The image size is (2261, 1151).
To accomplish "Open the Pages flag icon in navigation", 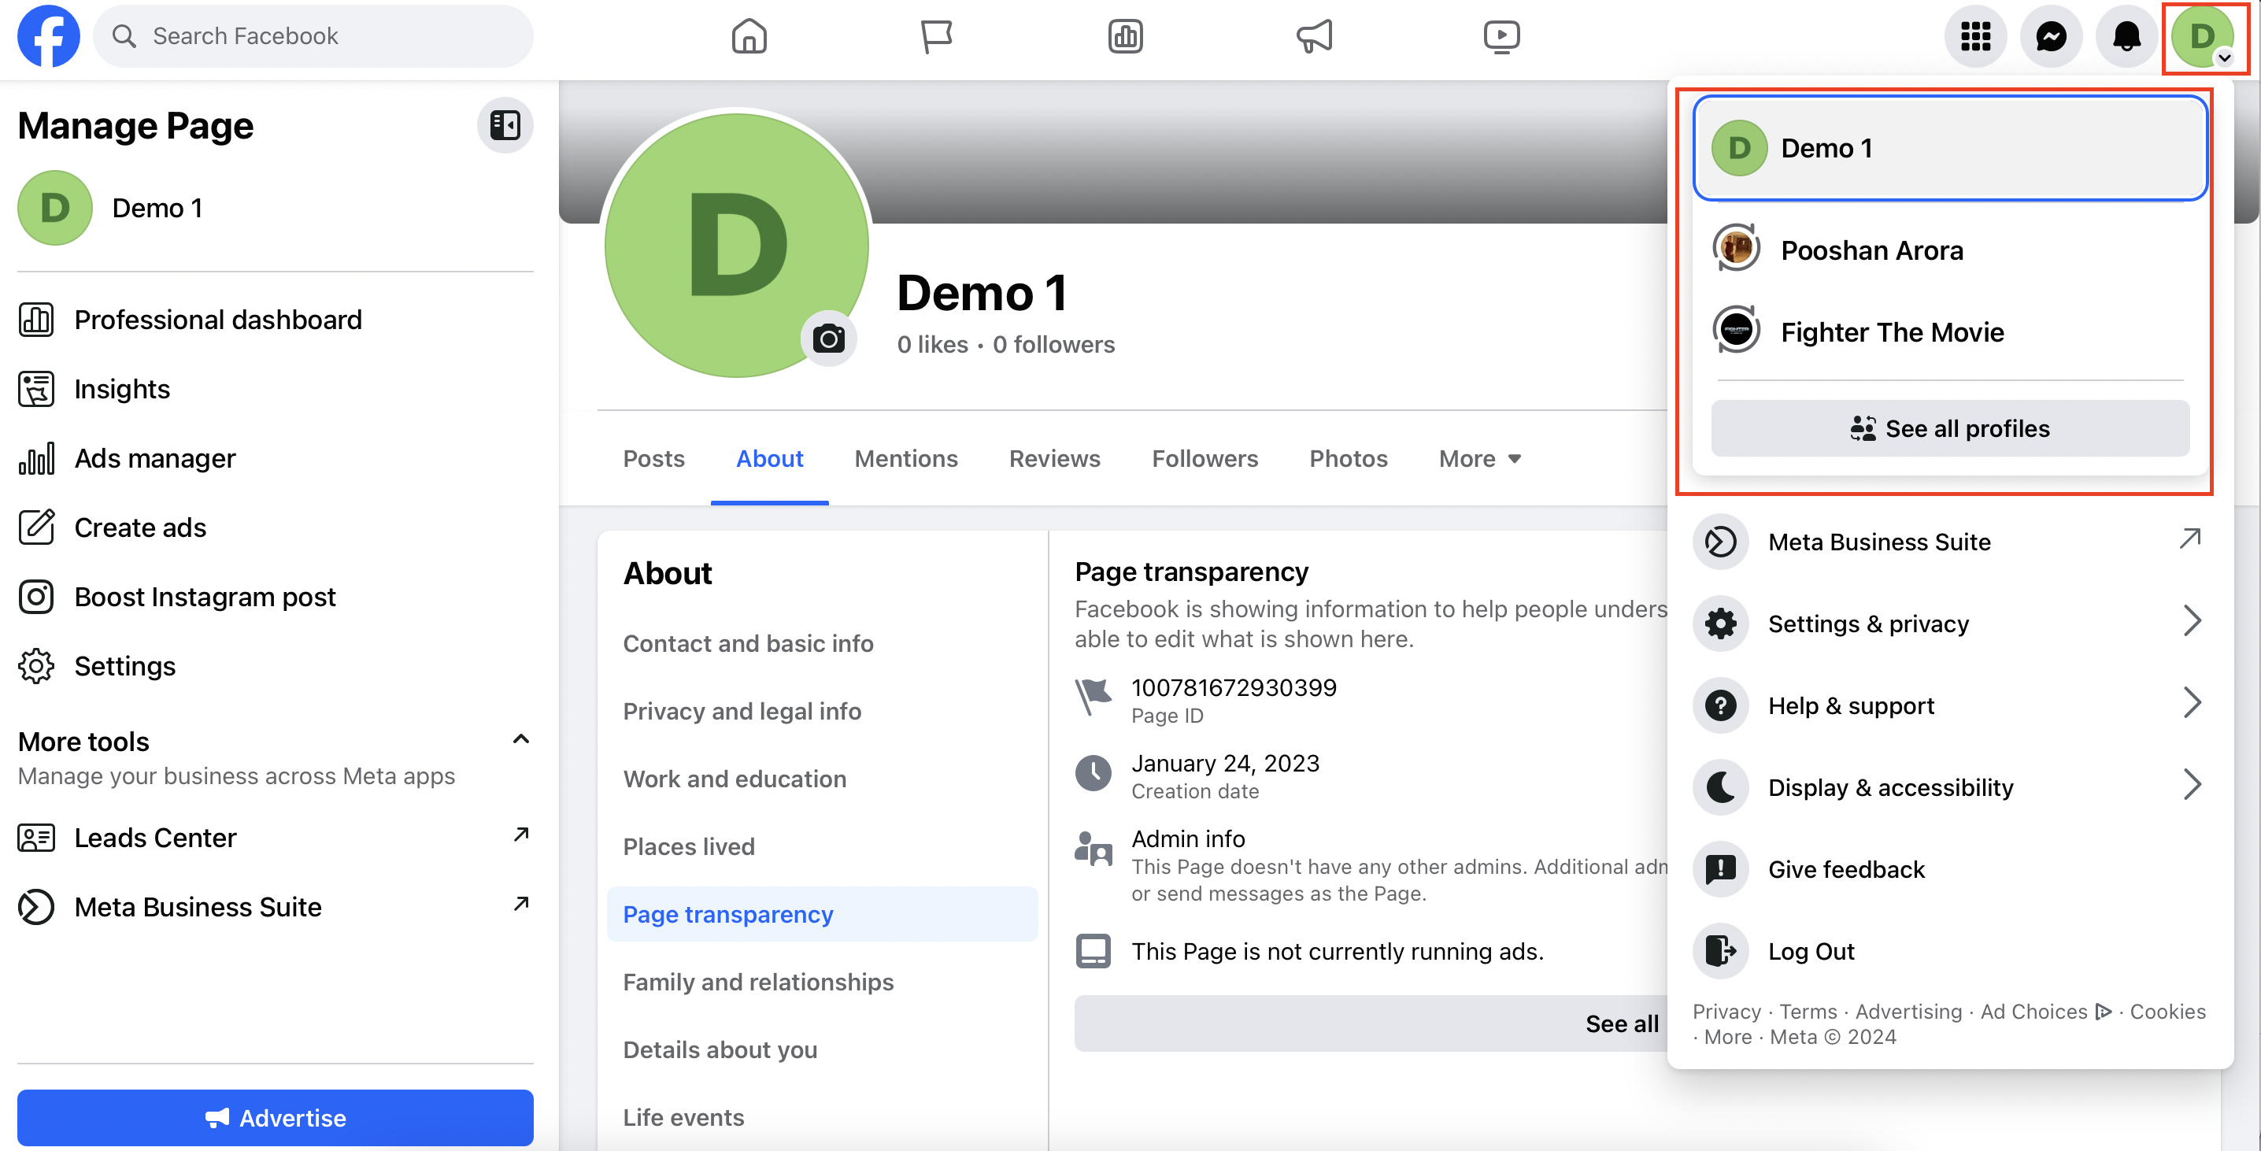I will click(937, 36).
